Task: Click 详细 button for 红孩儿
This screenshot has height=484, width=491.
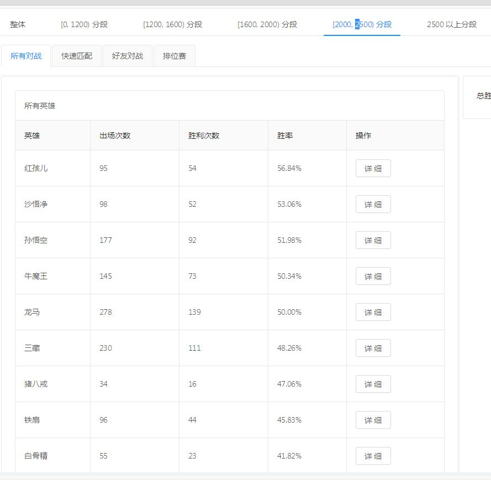Action: 373,168
